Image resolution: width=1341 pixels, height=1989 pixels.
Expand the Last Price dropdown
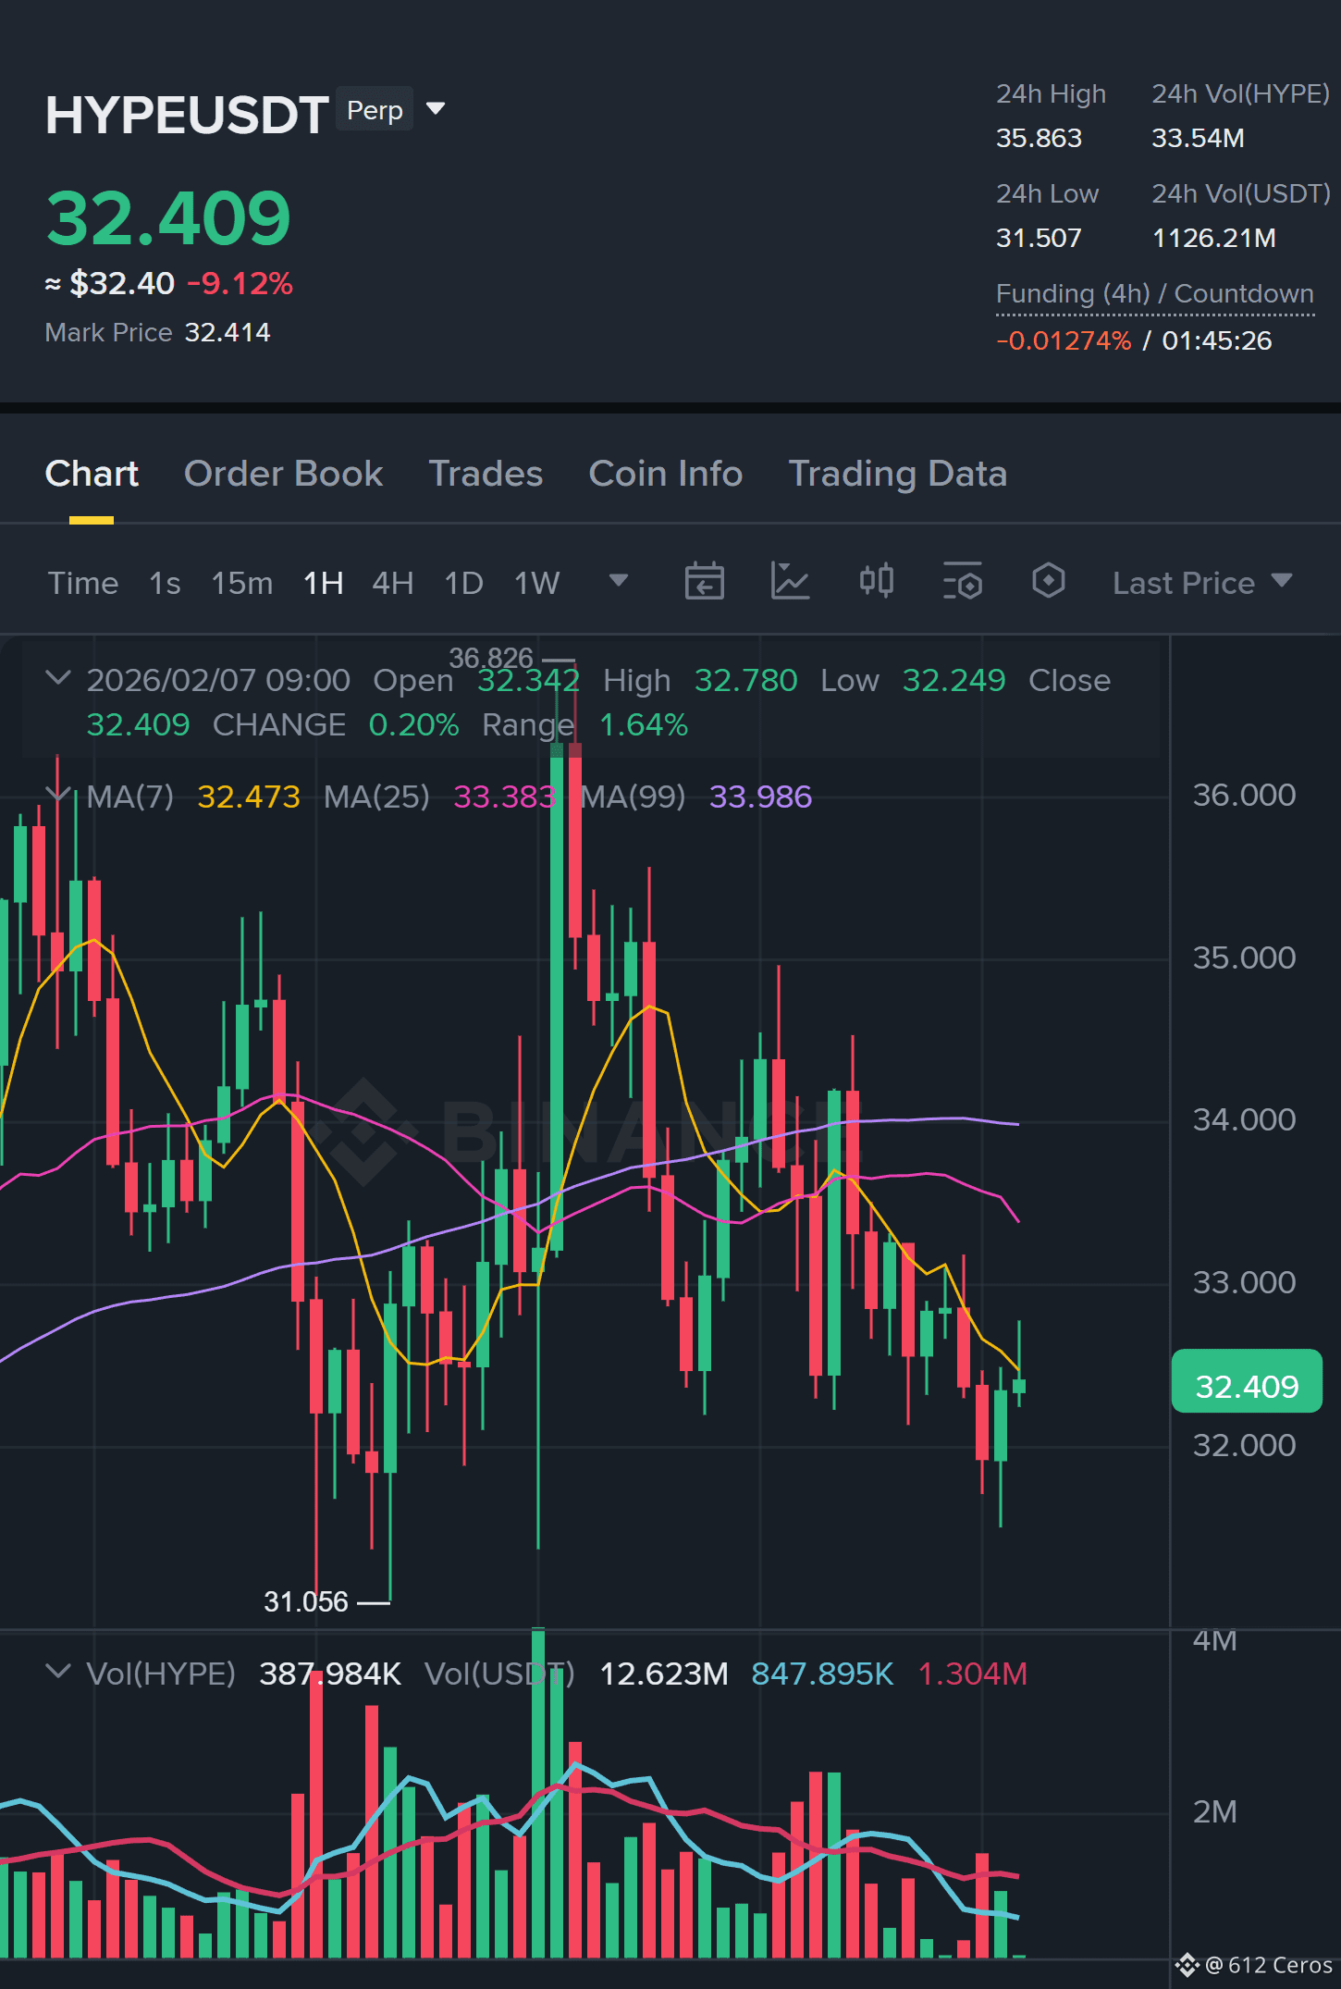click(x=1202, y=583)
